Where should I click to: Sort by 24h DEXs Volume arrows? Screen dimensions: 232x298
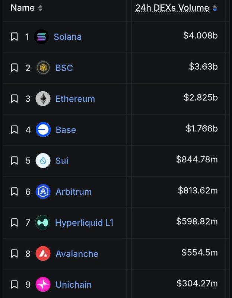[x=215, y=8]
